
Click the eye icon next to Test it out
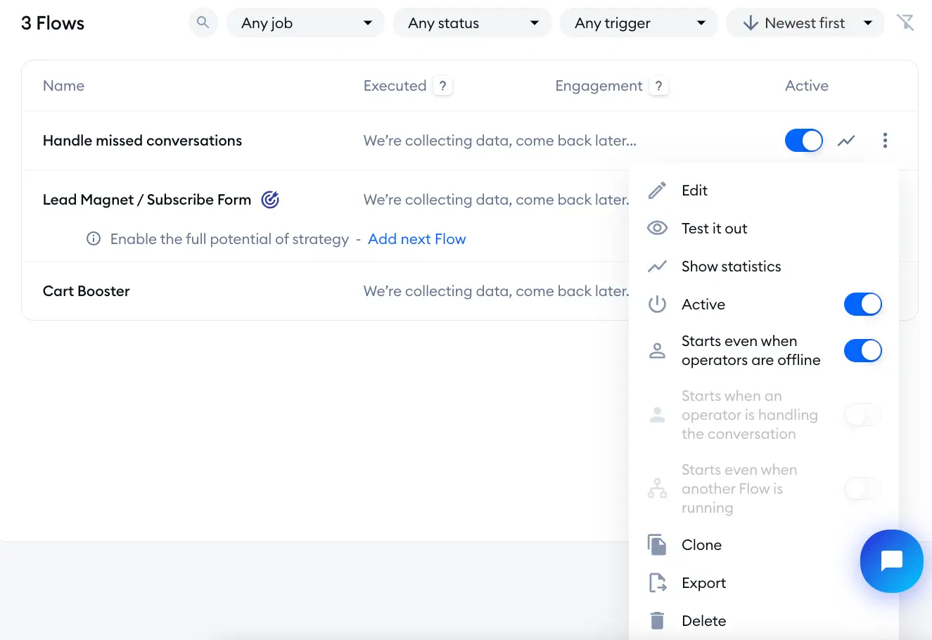click(x=657, y=229)
